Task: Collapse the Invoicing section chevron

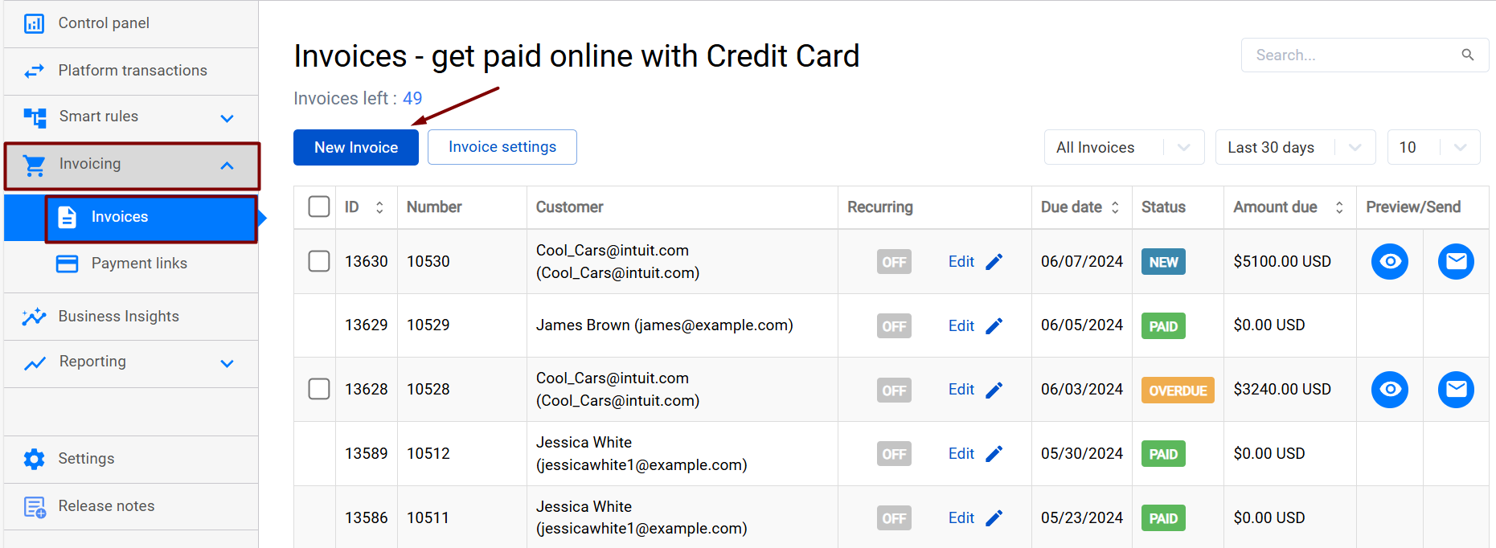Action: 227,166
